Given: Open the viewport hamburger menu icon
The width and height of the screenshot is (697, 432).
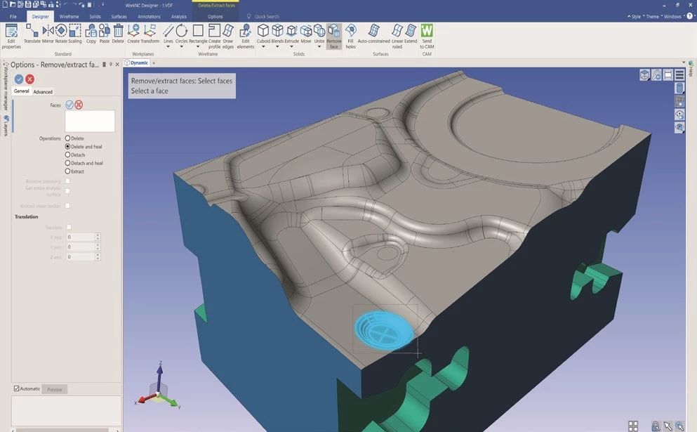Looking at the screenshot, I should [679, 74].
